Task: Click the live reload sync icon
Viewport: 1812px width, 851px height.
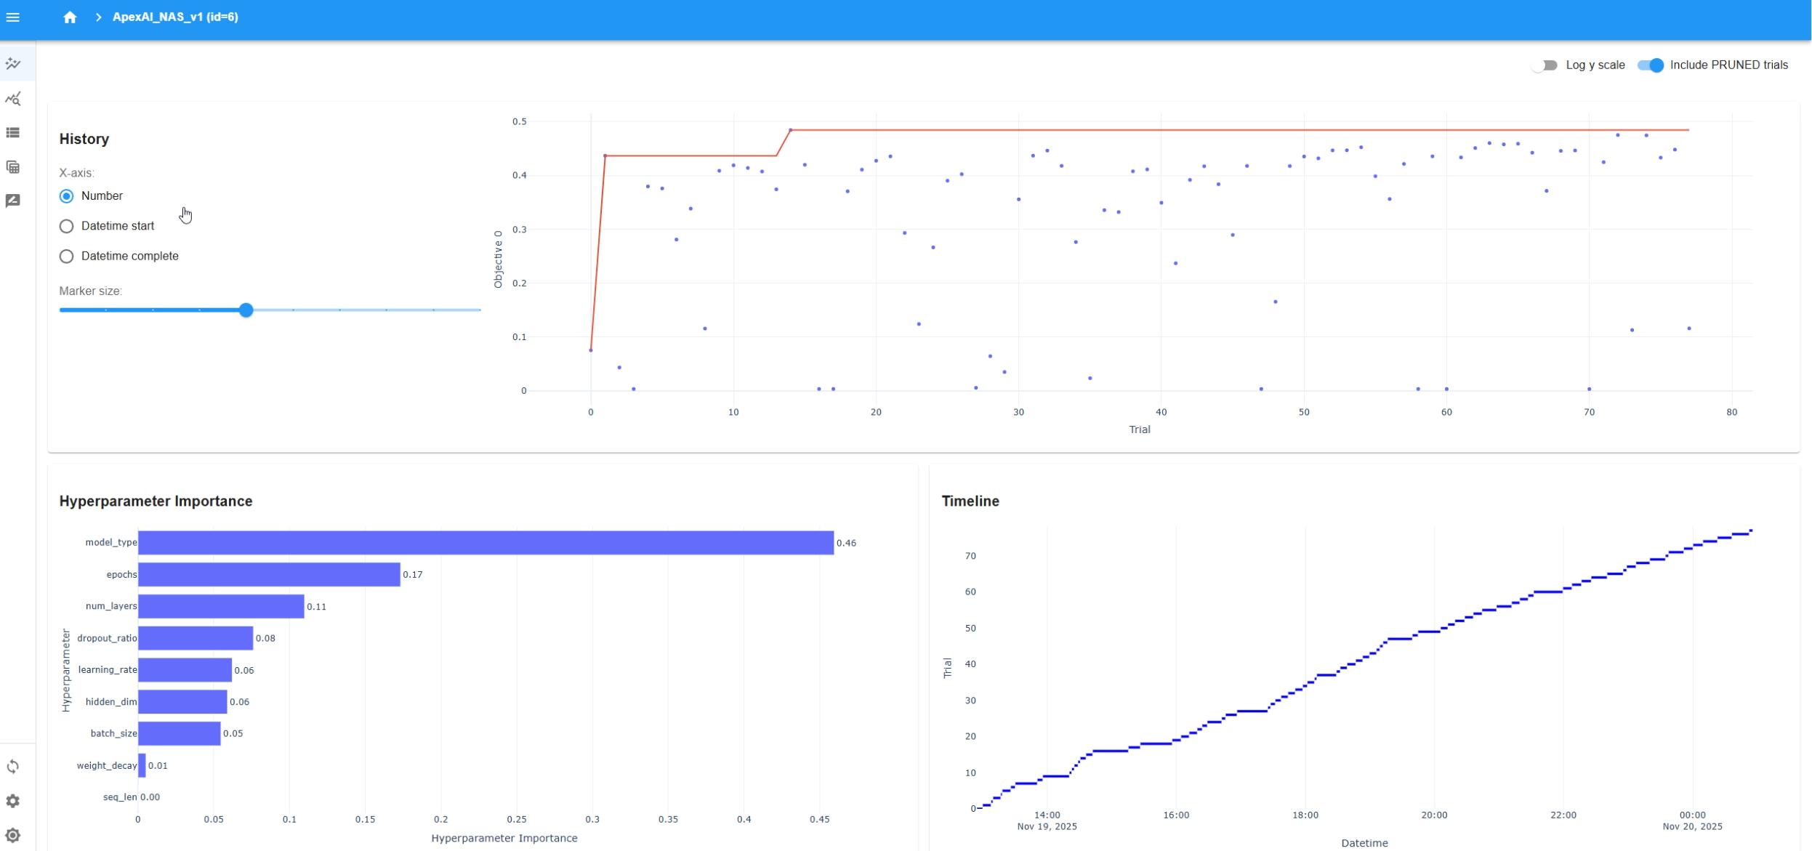Action: (x=13, y=767)
